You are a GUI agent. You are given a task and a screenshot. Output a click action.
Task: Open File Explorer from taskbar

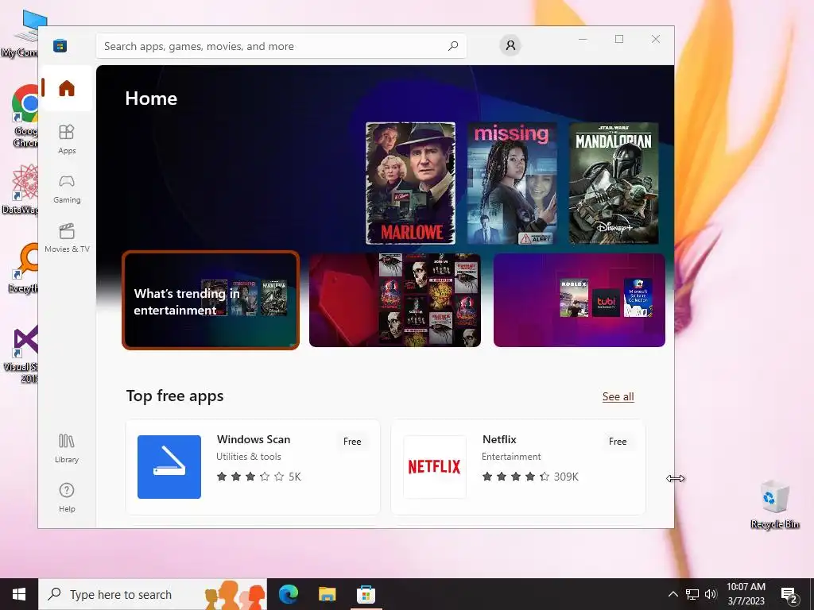point(327,594)
